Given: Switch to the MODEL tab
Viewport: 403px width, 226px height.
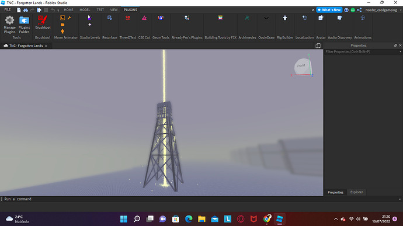Looking at the screenshot, I should point(85,10).
